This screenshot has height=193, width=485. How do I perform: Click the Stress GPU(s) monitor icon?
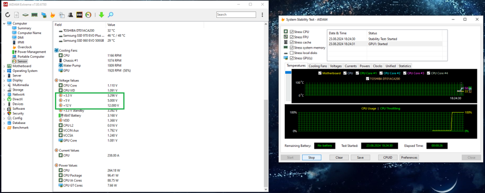(286, 58)
